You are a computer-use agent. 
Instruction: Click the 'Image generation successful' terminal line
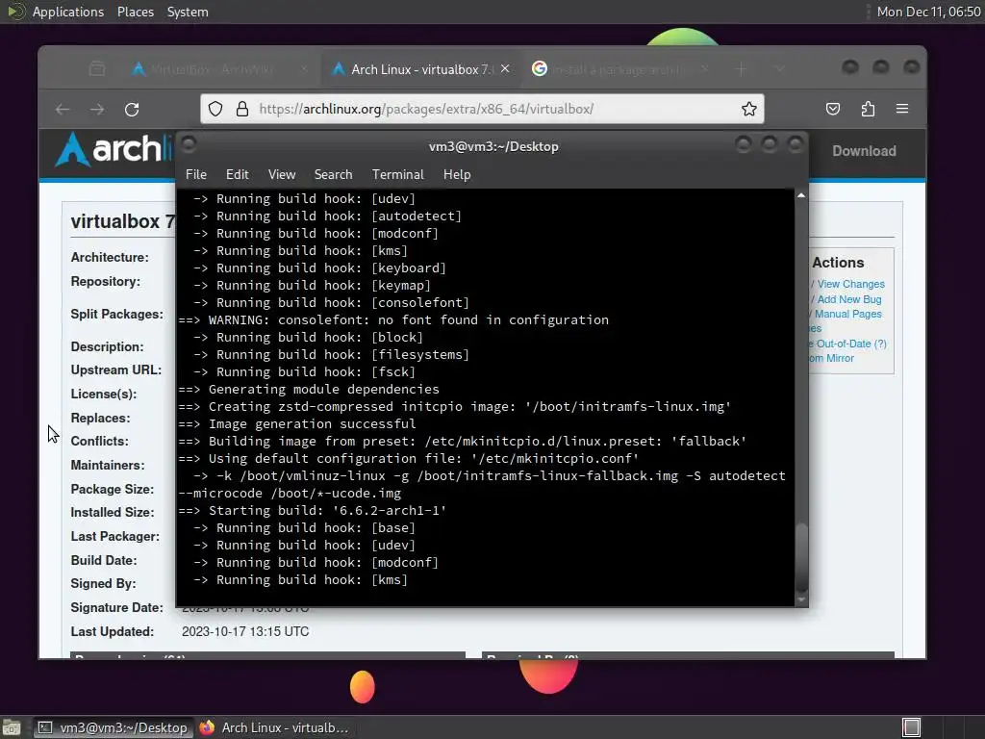click(297, 423)
